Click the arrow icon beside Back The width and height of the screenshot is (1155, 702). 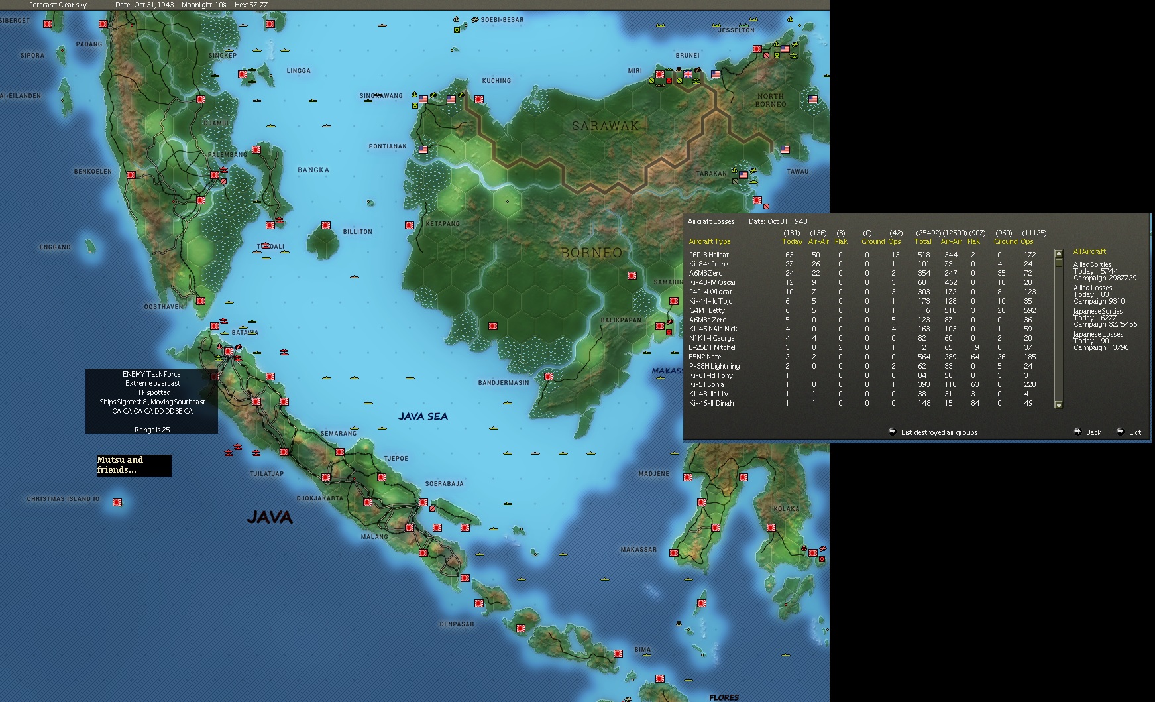1078,432
